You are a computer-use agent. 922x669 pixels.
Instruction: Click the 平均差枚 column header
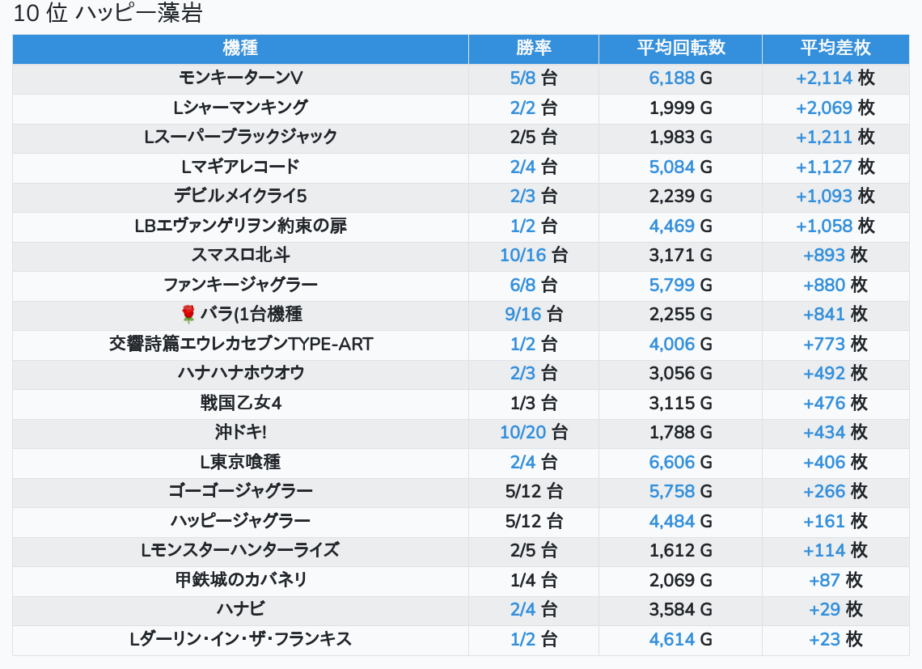click(x=835, y=48)
